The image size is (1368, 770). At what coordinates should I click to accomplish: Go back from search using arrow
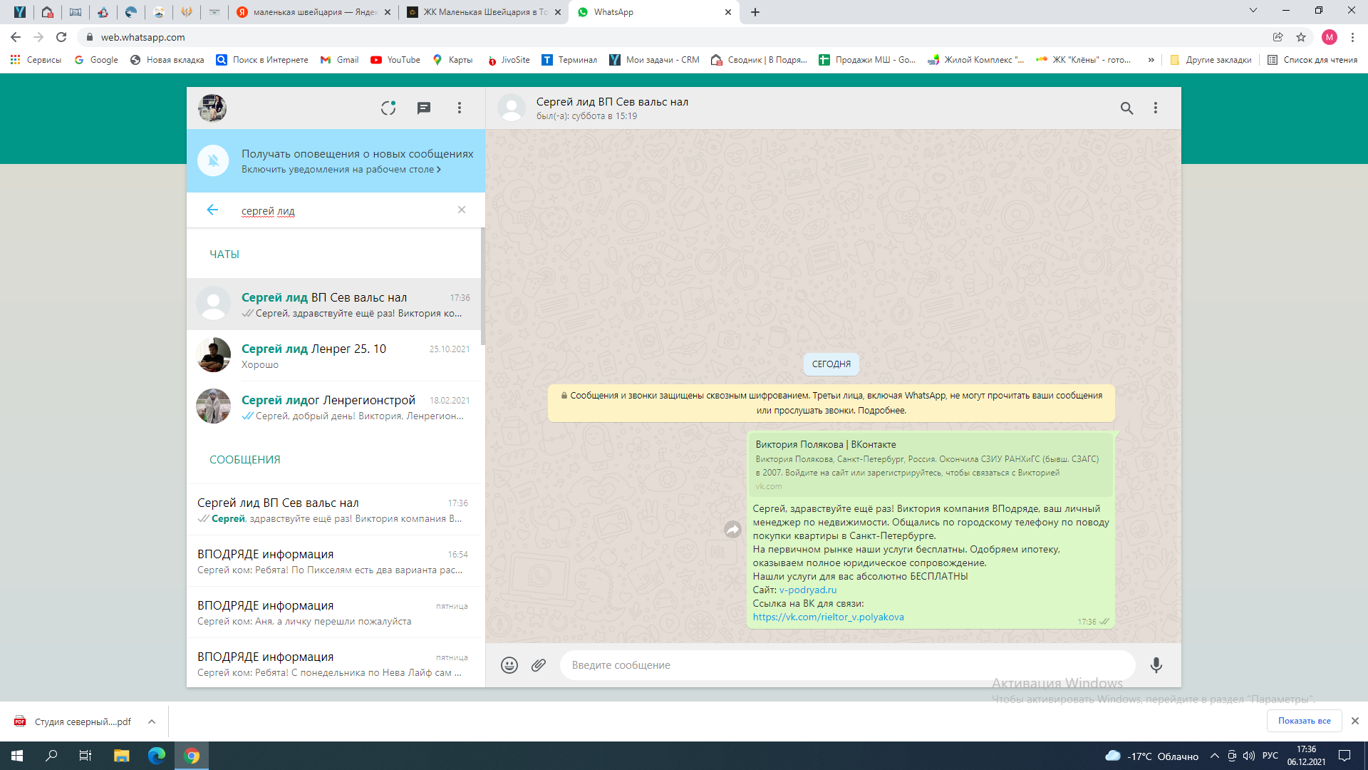click(212, 210)
